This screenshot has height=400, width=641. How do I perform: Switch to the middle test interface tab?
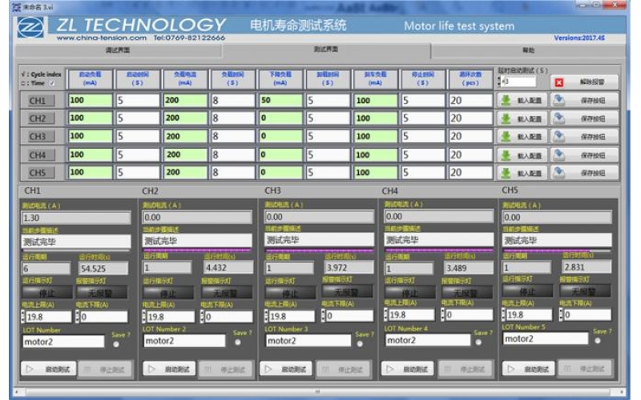[x=326, y=50]
